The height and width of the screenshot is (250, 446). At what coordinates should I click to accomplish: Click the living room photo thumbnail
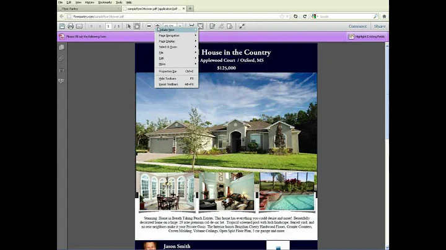[227, 191]
